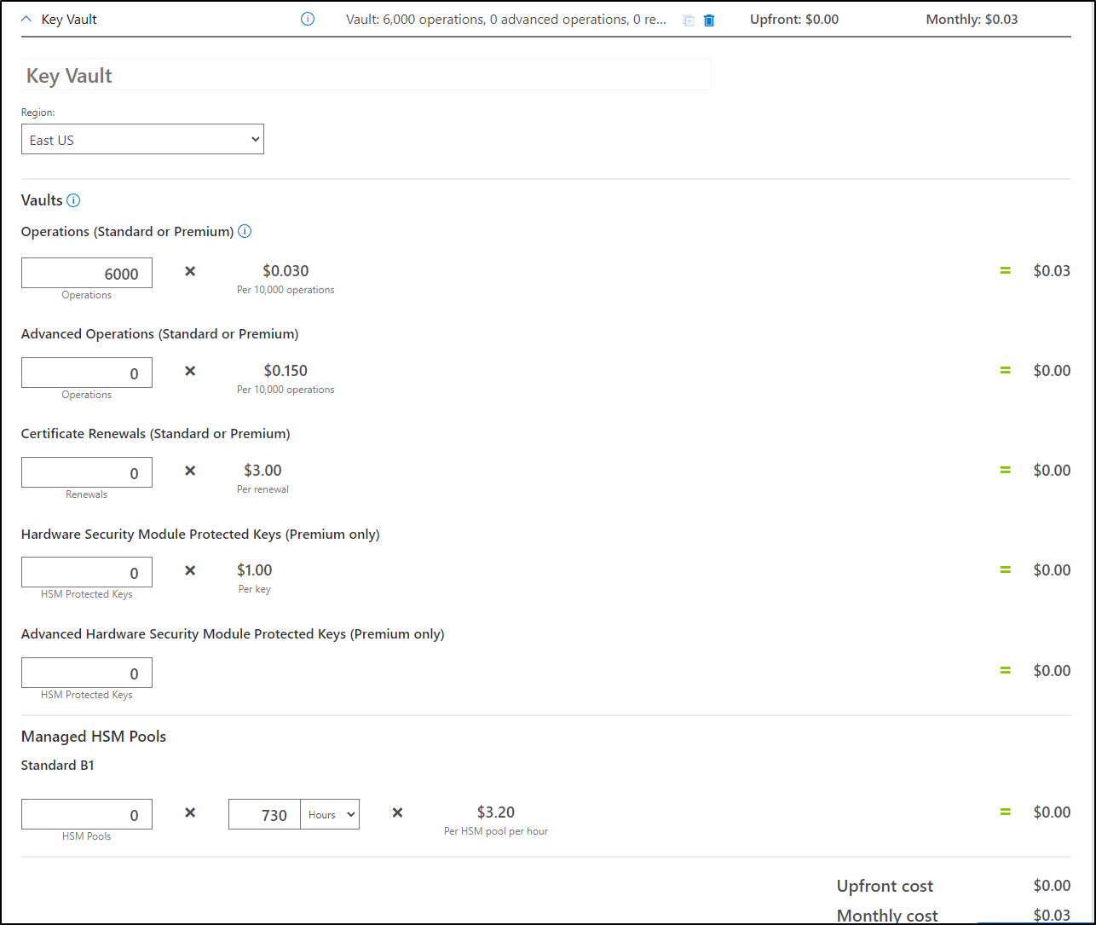Click 'Monthly: $0.03' in header

972,19
